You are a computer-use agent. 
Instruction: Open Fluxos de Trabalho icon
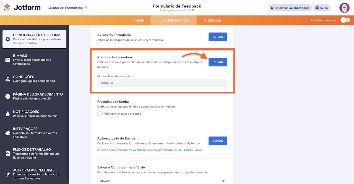coord(8,154)
